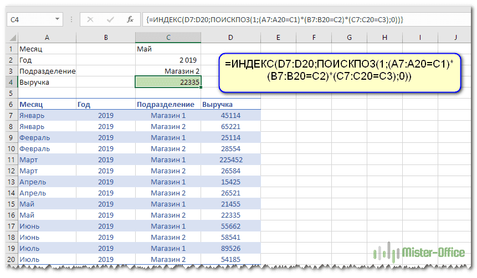The image size is (477, 278).
Task: Select column A header
Action: click(x=47, y=38)
